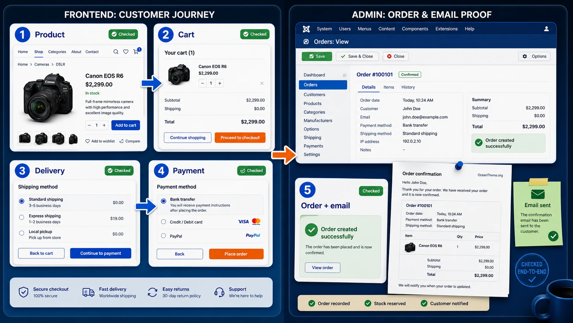Select Standard shipping radio option
573x323 pixels.
click(x=22, y=201)
